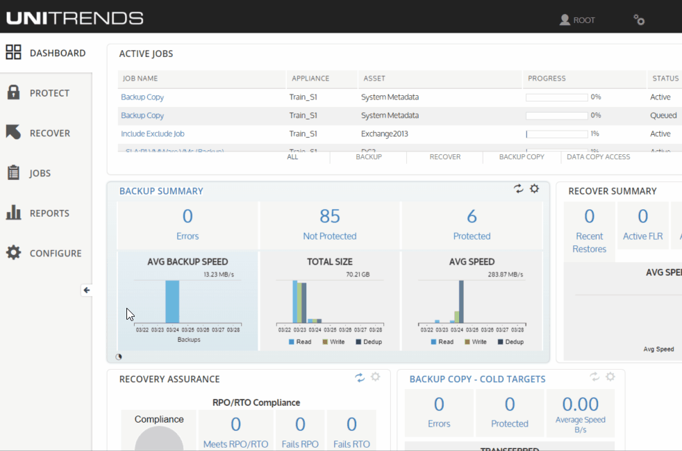Image resolution: width=682 pixels, height=451 pixels.
Task: Click the Compliance pie chart
Action: coord(159,438)
